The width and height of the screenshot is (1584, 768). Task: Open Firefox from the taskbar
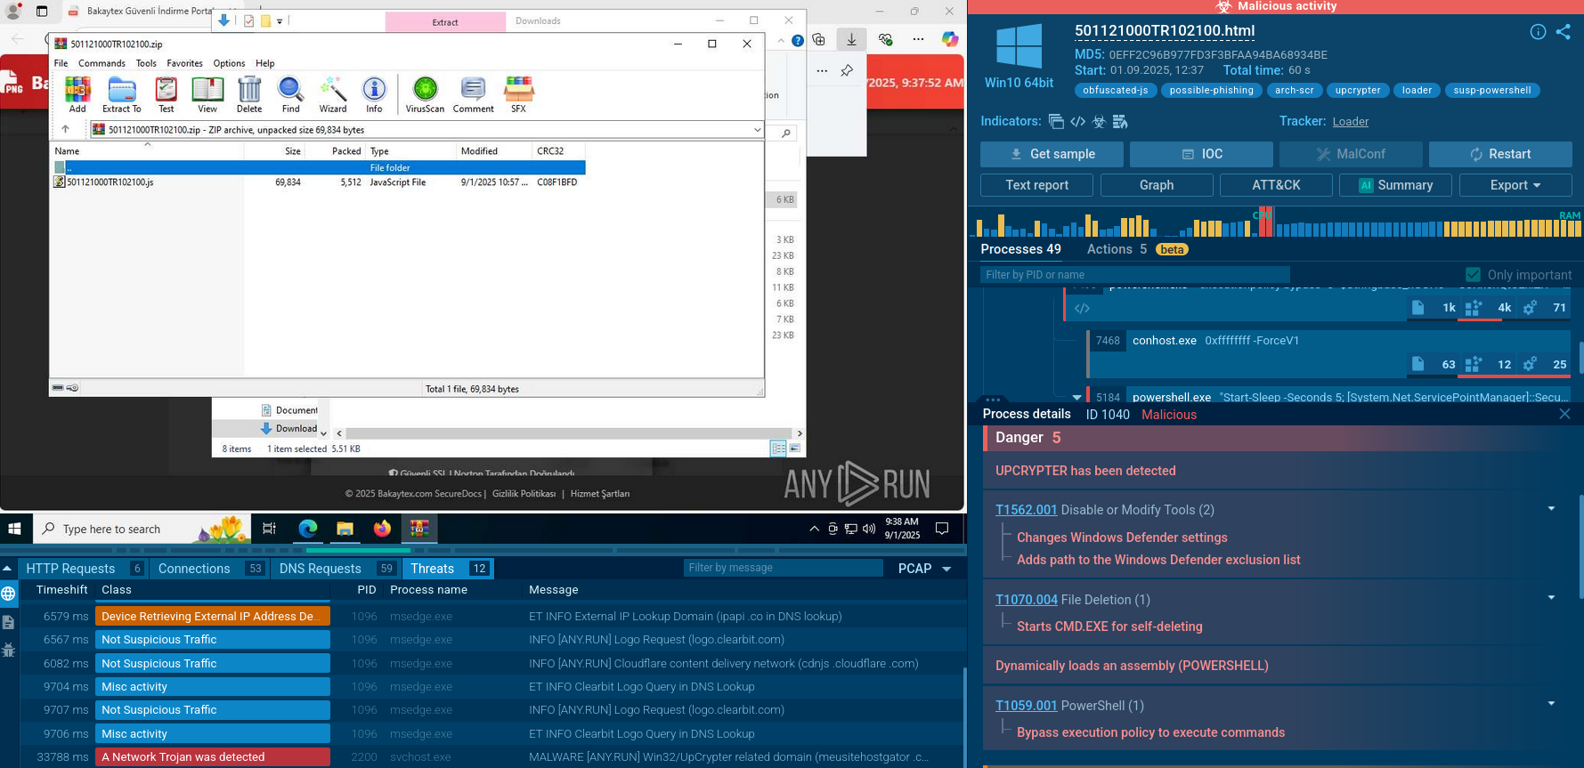pos(382,529)
